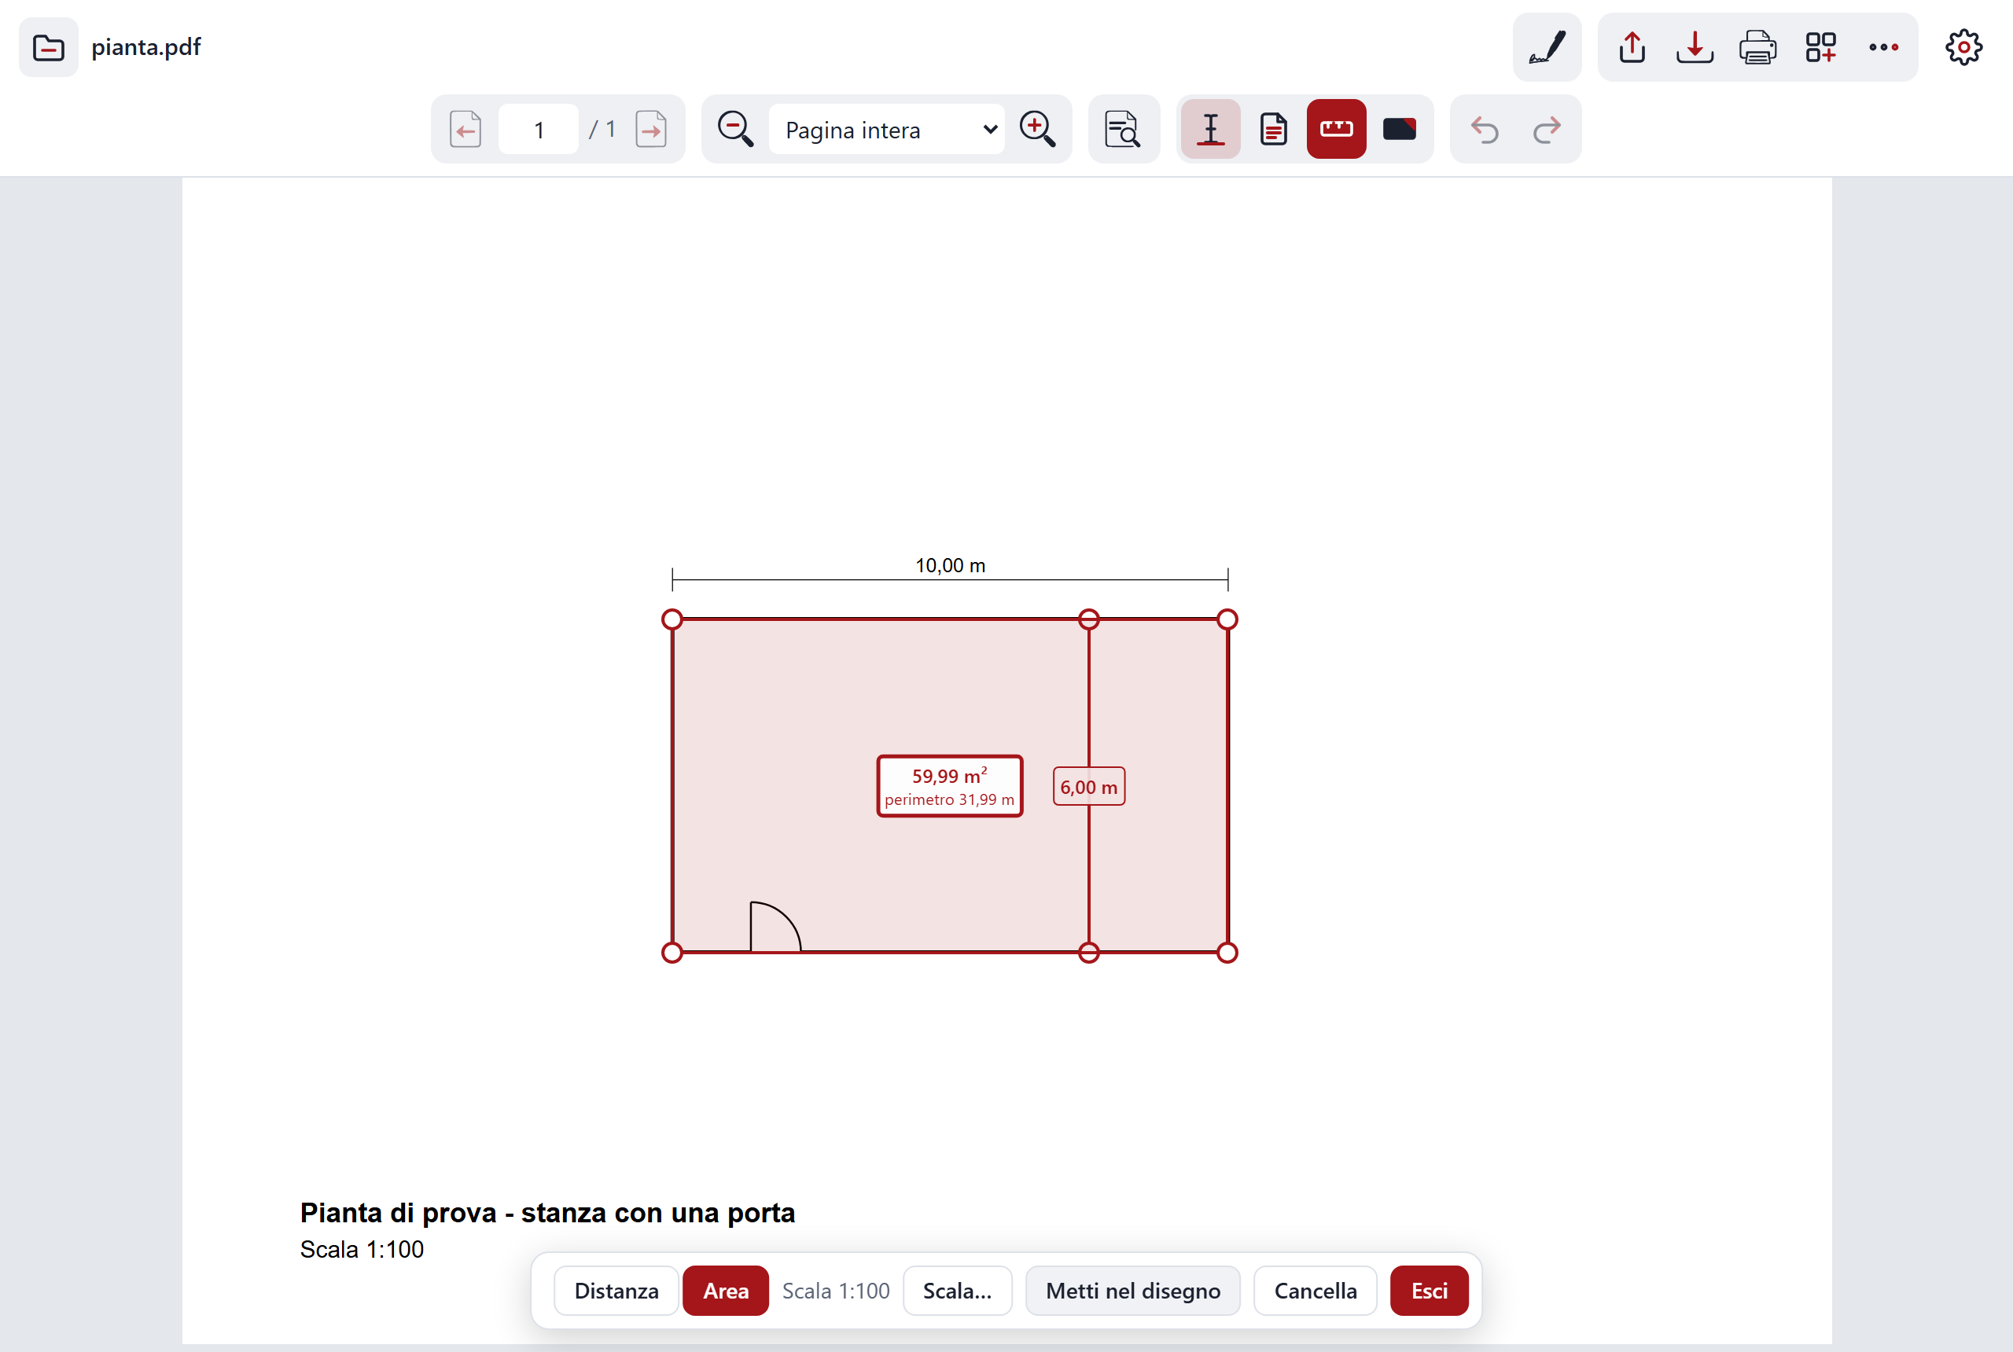Toggle the text selection cursor tool

pyautogui.click(x=1211, y=130)
